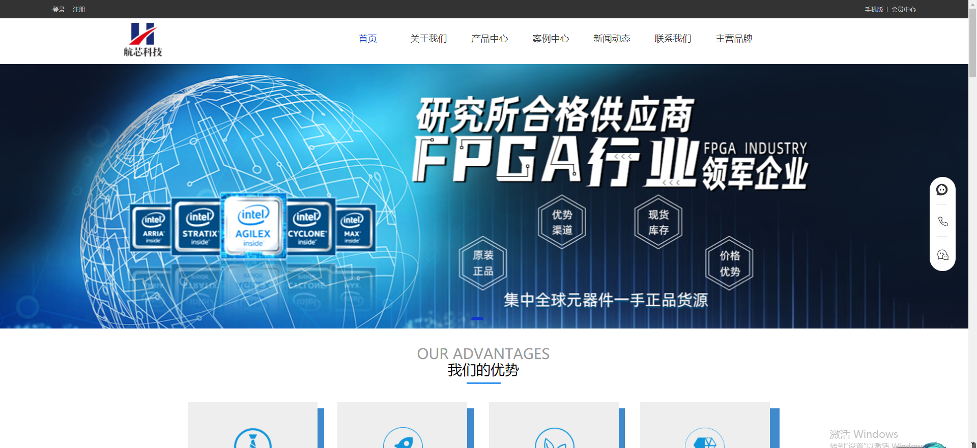Click the 现货库存 hexagon badge
Viewport: 977px width, 448px height.
click(658, 222)
